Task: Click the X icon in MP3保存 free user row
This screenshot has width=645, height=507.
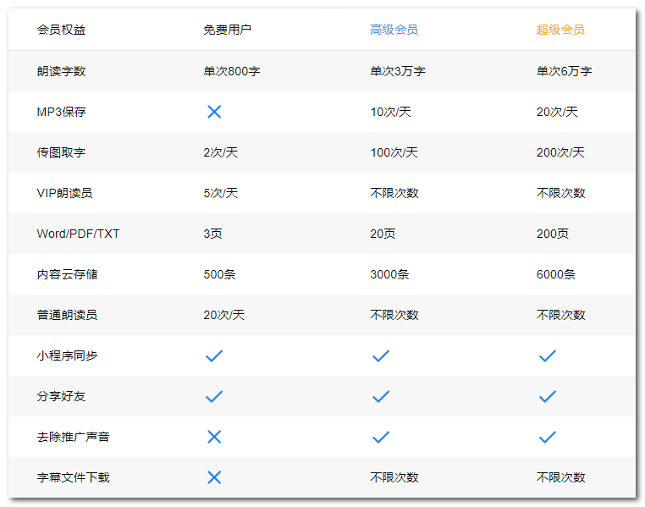Action: click(x=214, y=112)
